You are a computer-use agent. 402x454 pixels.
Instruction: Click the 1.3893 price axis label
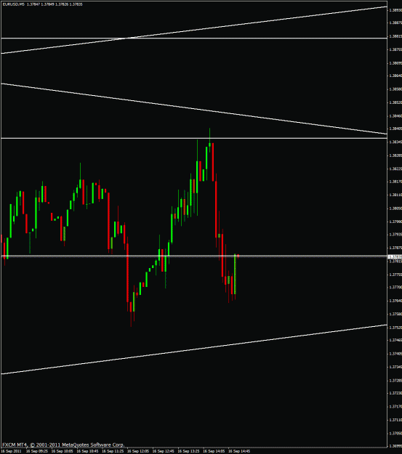click(395, 10)
